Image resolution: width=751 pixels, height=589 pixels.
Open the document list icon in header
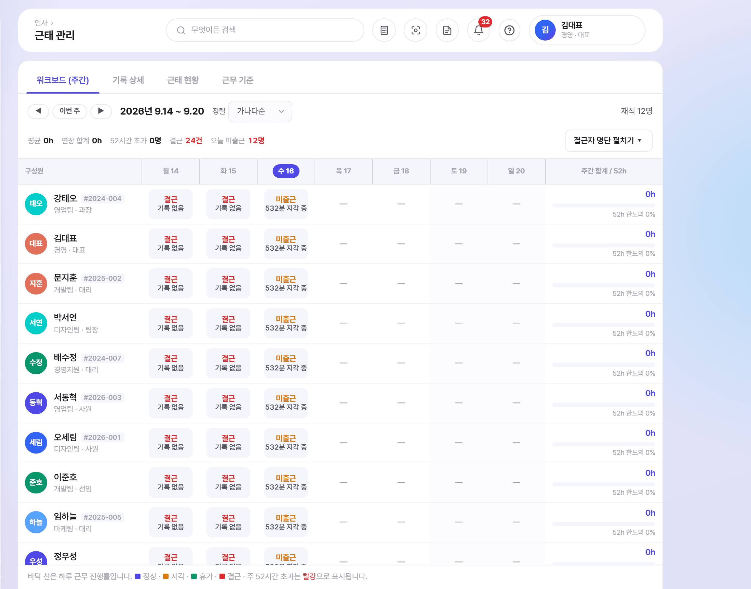(384, 30)
